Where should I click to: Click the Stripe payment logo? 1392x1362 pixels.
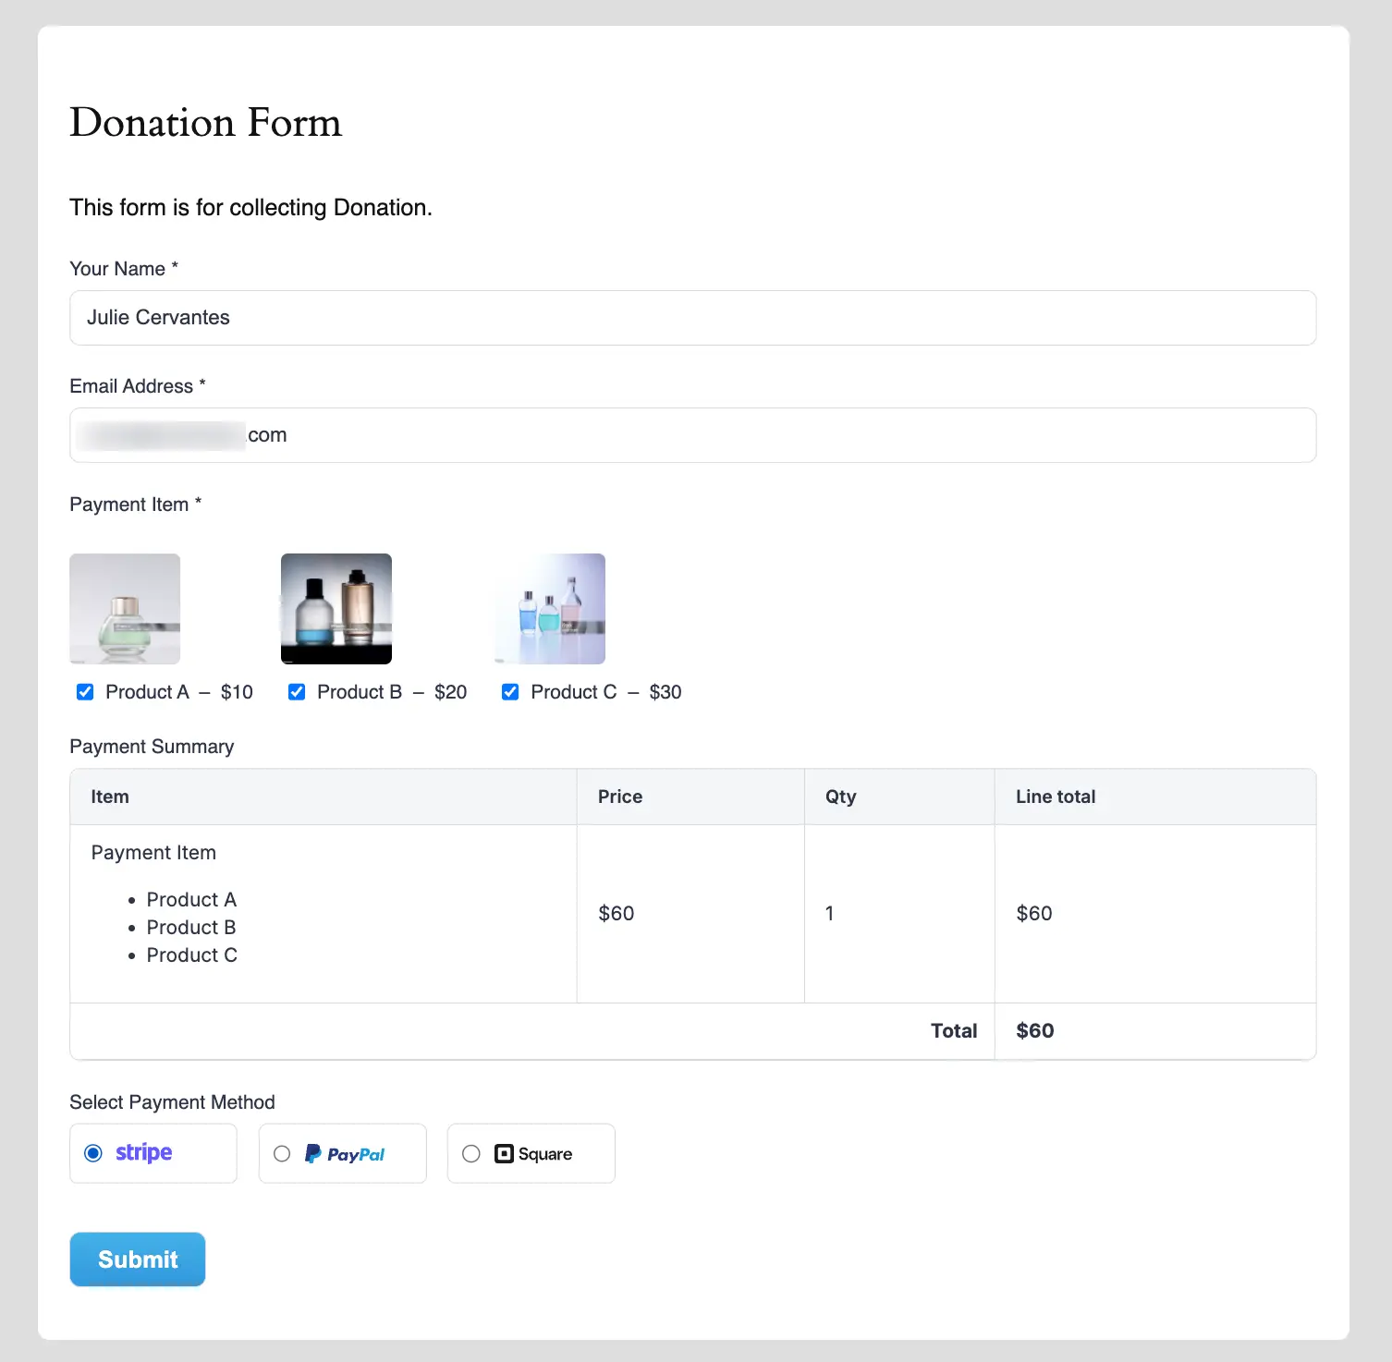[142, 1152]
